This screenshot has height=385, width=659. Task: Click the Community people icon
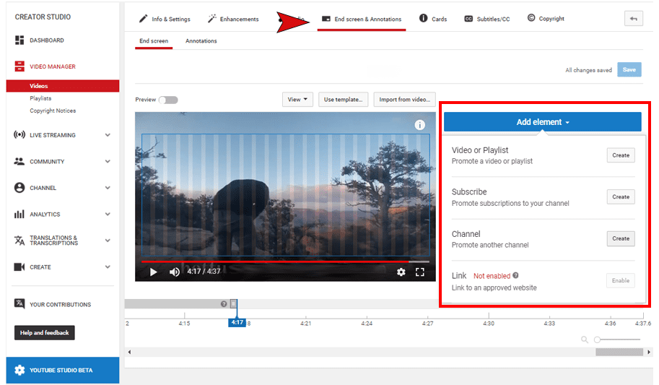[19, 161]
